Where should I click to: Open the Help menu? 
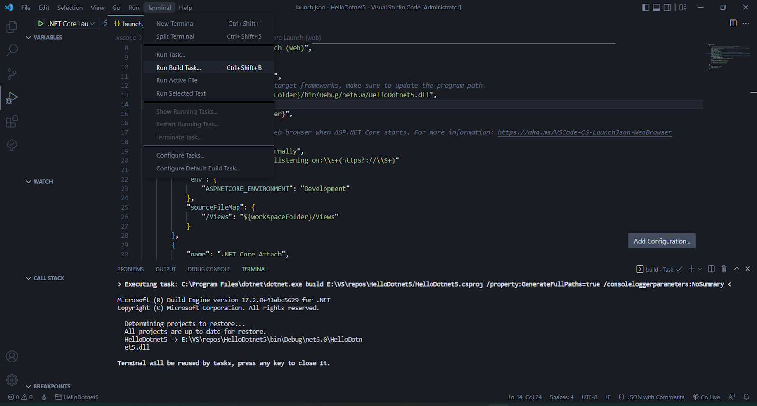(x=185, y=8)
